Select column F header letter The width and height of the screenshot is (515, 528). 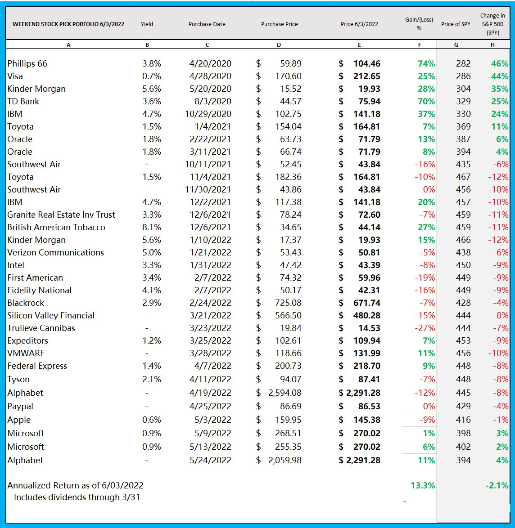[x=420, y=45]
